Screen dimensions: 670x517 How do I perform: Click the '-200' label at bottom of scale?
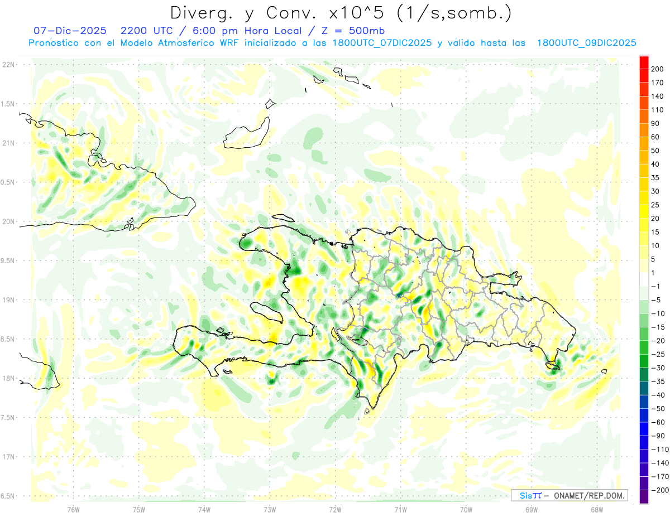[661, 490]
